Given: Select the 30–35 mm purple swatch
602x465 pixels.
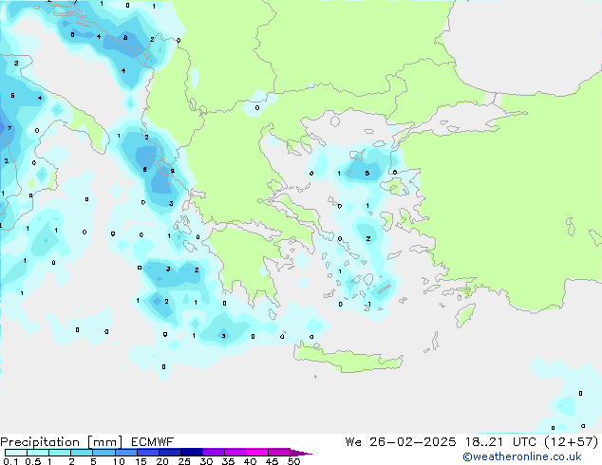Looking at the screenshot, I should (x=213, y=453).
